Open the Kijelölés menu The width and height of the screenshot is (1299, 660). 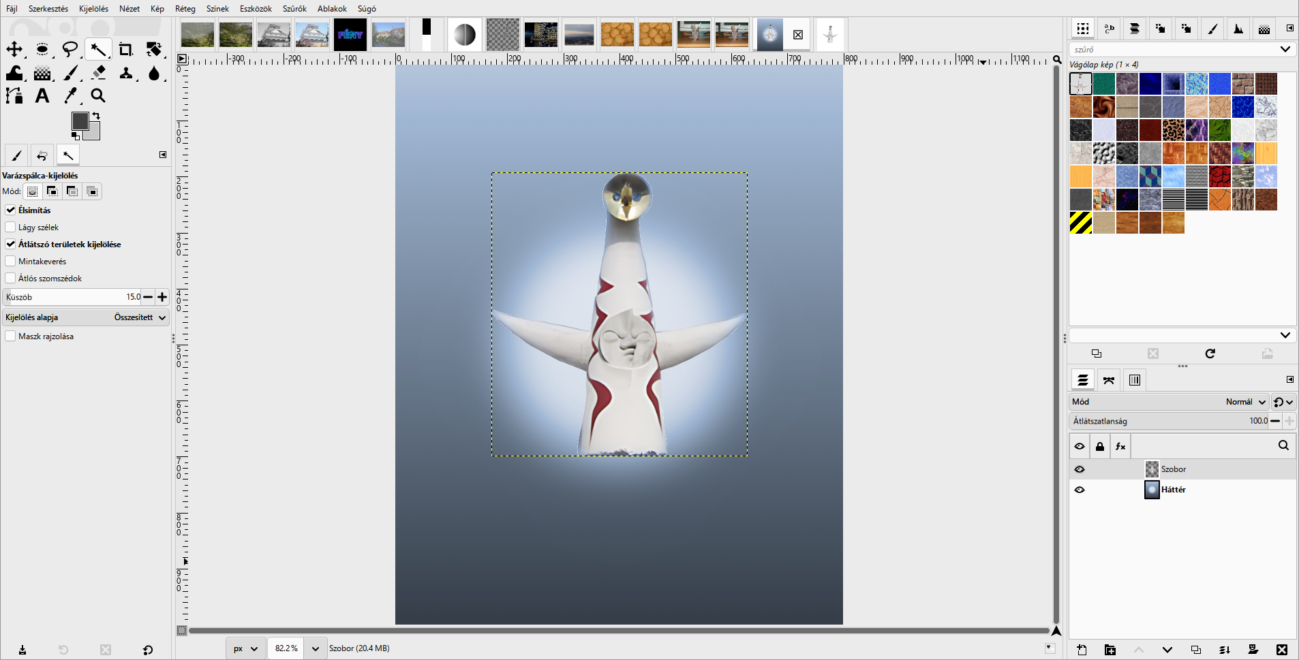click(x=93, y=8)
